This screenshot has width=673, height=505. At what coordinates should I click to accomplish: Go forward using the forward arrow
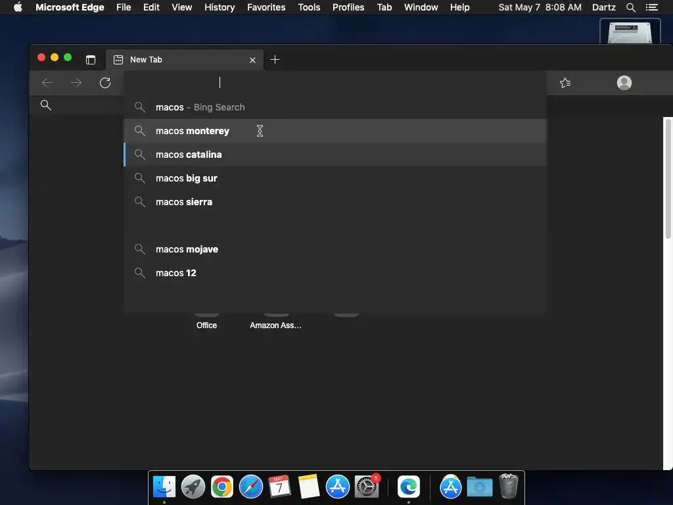point(76,82)
